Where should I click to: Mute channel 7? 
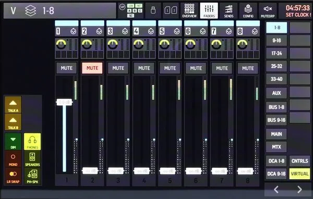(x=222, y=68)
